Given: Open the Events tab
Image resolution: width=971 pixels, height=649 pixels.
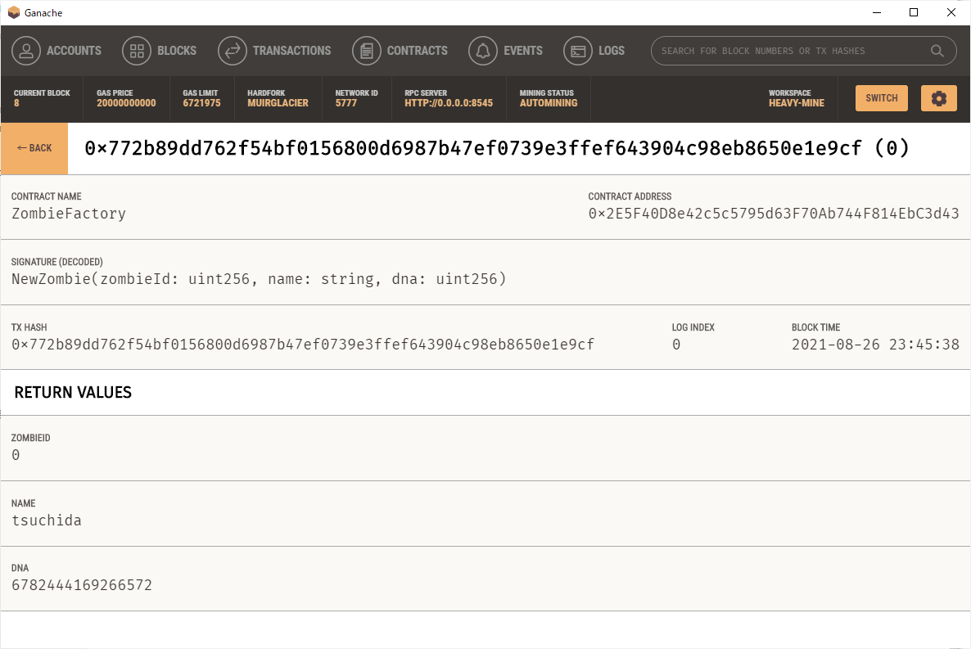Looking at the screenshot, I should 505,51.
